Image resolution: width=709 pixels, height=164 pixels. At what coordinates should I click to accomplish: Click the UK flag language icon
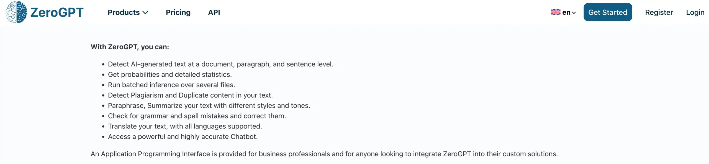(556, 12)
